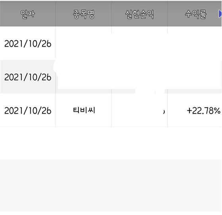The image size is (222, 215).
Task: Select the third row's 2021/10/26 date
Action: (28, 110)
